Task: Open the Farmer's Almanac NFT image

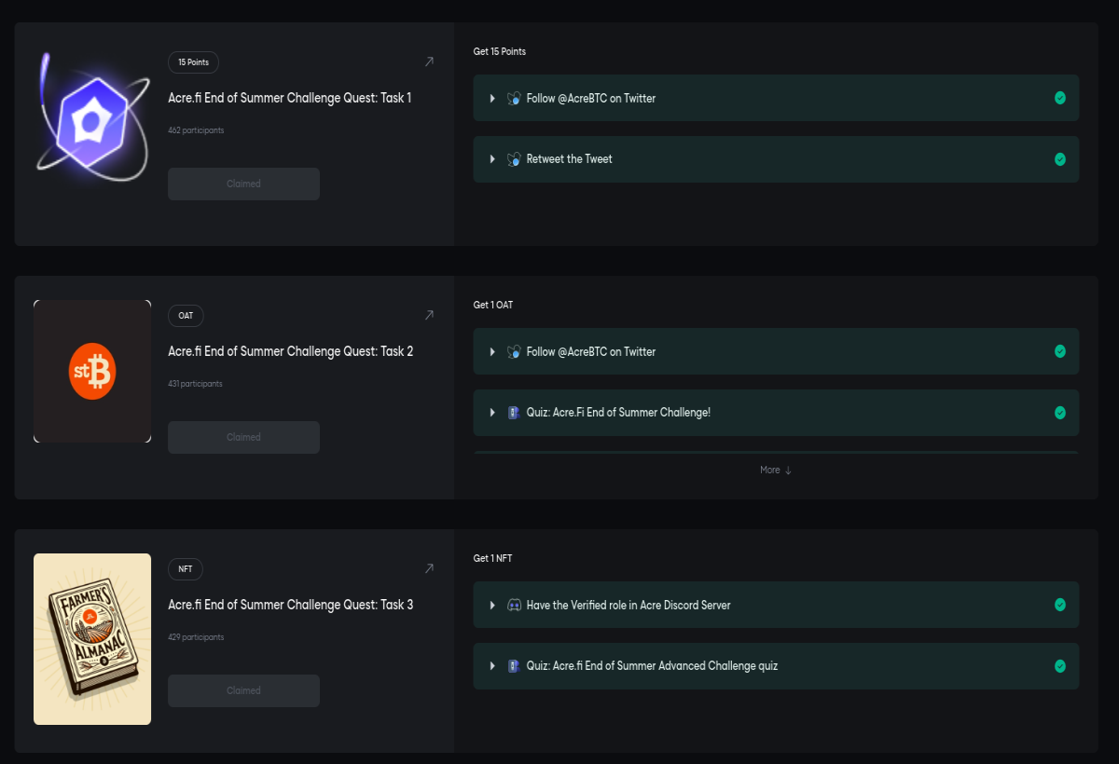Action: (92, 639)
